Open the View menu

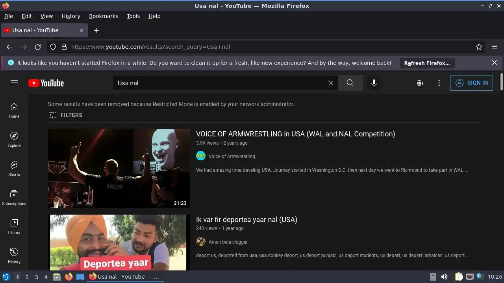point(46,16)
